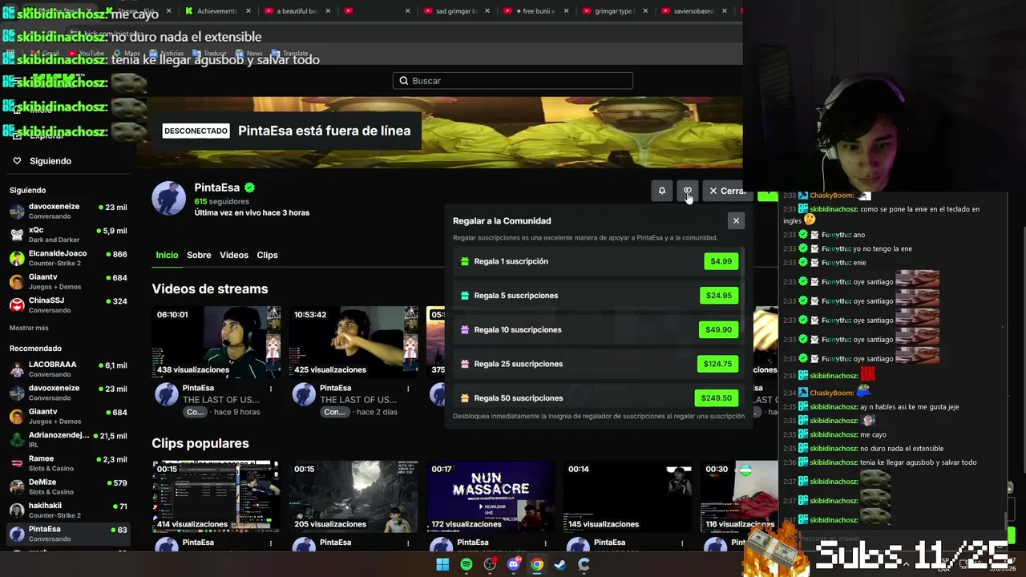Open Google Chrome from the taskbar
The height and width of the screenshot is (577, 1026).
click(x=537, y=564)
